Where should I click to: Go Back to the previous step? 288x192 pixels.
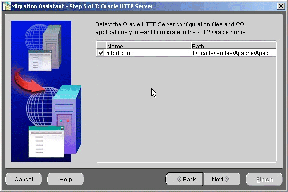(x=184, y=180)
